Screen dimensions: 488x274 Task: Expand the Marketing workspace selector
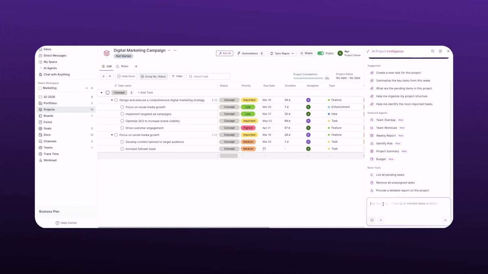pyautogui.click(x=87, y=88)
